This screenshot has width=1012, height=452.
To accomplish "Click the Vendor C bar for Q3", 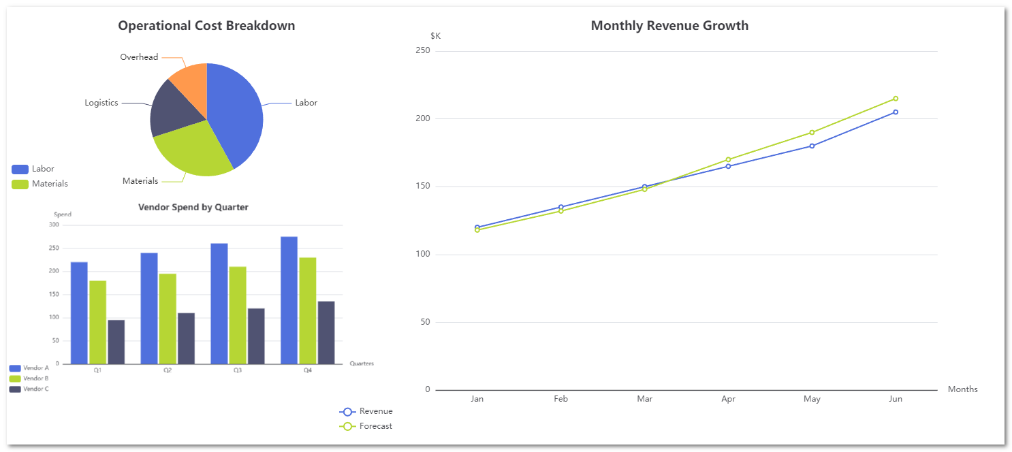I will click(256, 336).
